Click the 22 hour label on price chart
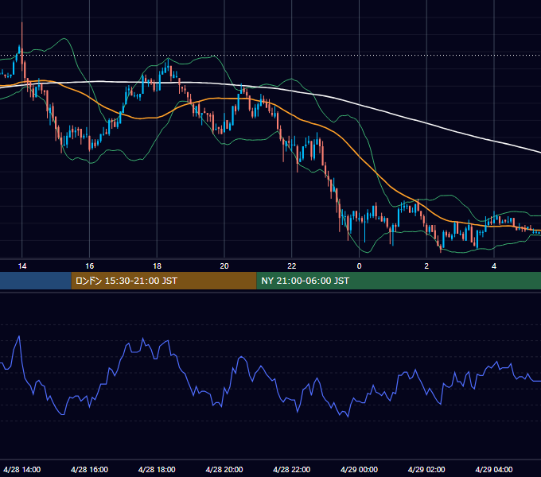 292,266
